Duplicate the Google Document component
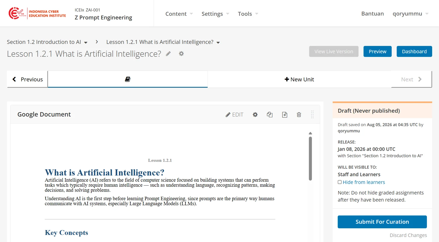 click(x=270, y=115)
